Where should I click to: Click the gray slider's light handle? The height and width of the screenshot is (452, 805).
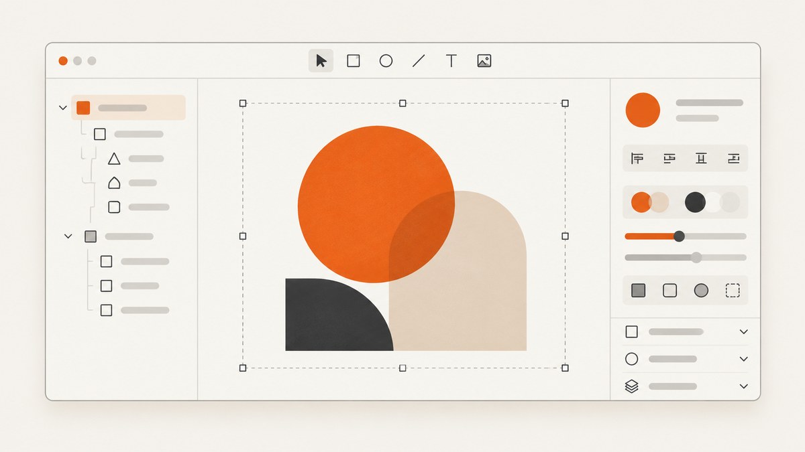pos(696,257)
